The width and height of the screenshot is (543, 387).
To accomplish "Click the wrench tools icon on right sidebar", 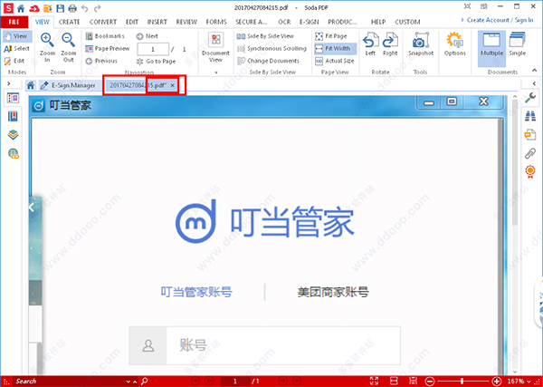I will point(529,98).
